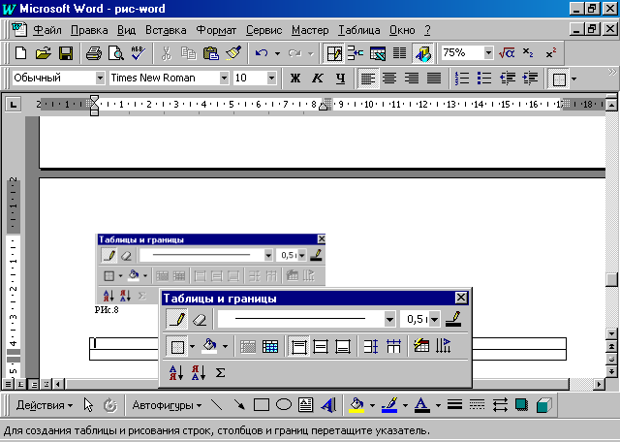Expand fill color dropdown in front panel

(225, 347)
